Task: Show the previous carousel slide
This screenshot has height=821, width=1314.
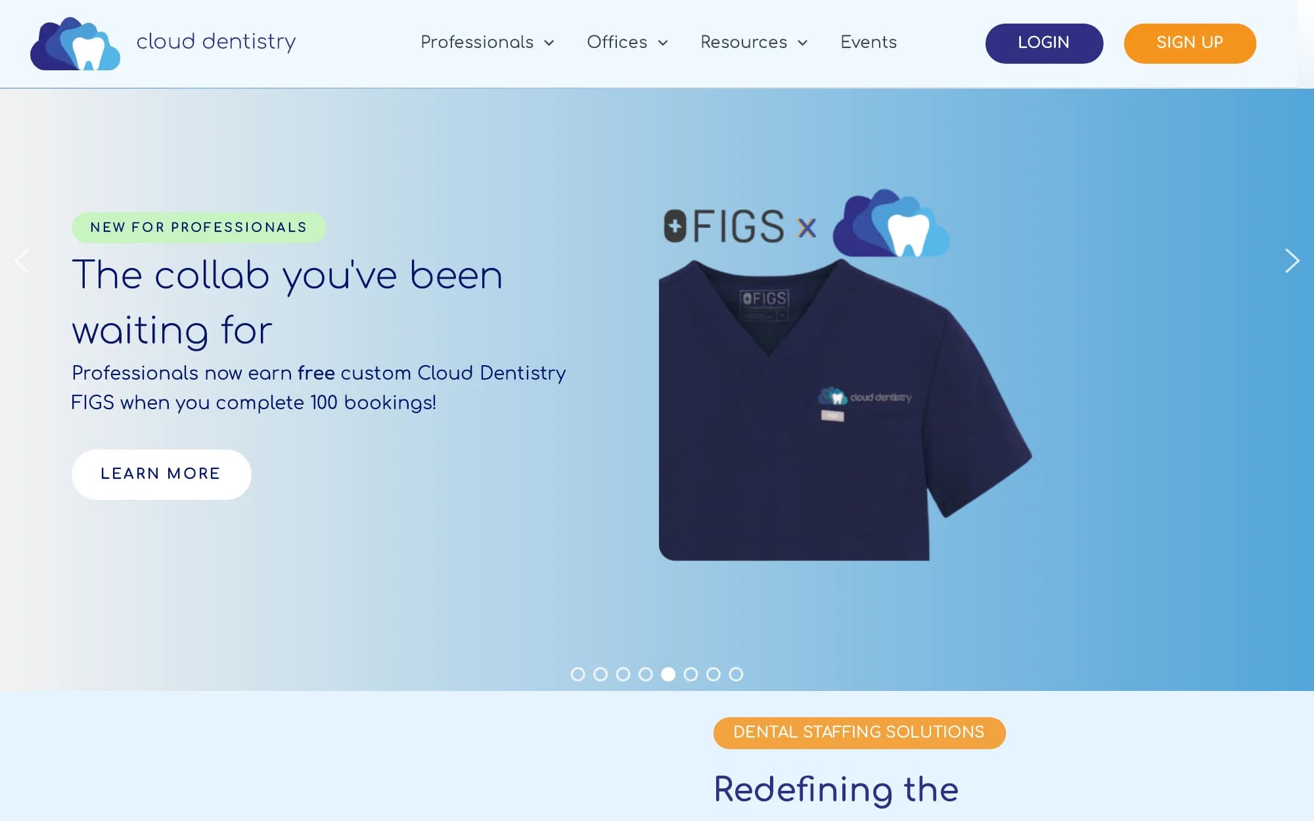Action: tap(22, 261)
